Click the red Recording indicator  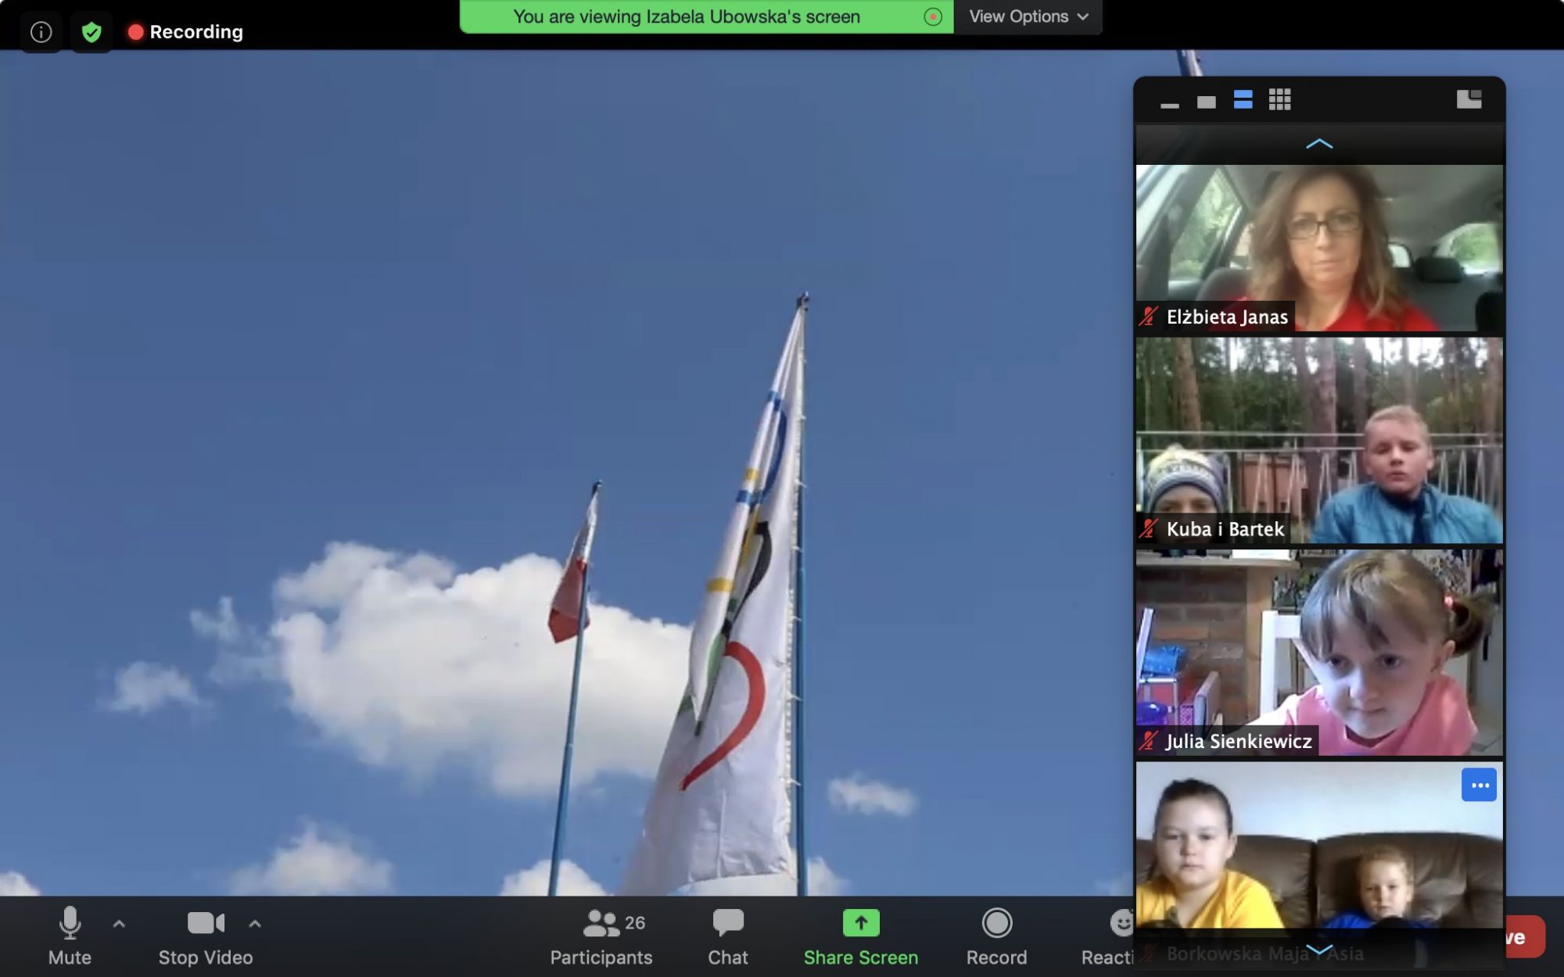coord(186,32)
